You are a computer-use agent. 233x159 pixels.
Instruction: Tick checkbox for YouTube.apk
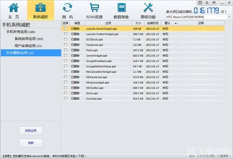coord(65,99)
